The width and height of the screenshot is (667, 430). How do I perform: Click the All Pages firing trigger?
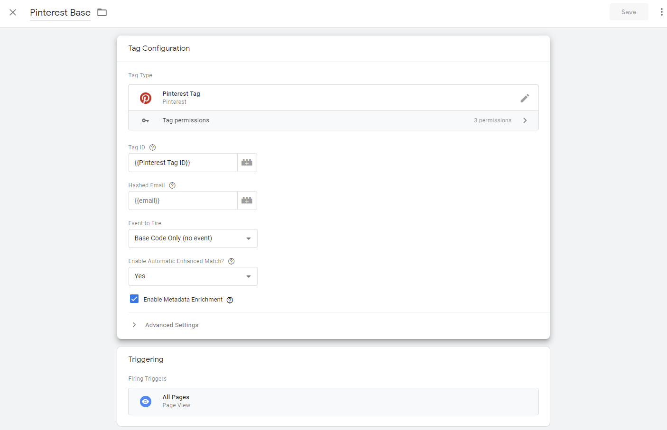[333, 401]
